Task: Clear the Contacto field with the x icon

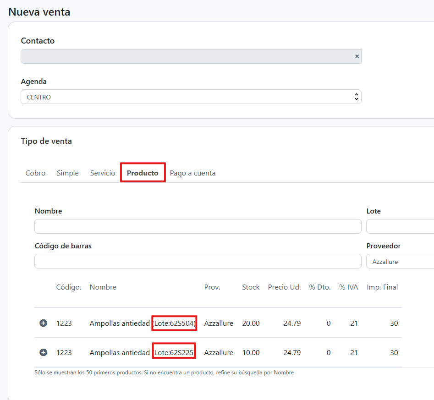Action: point(357,56)
